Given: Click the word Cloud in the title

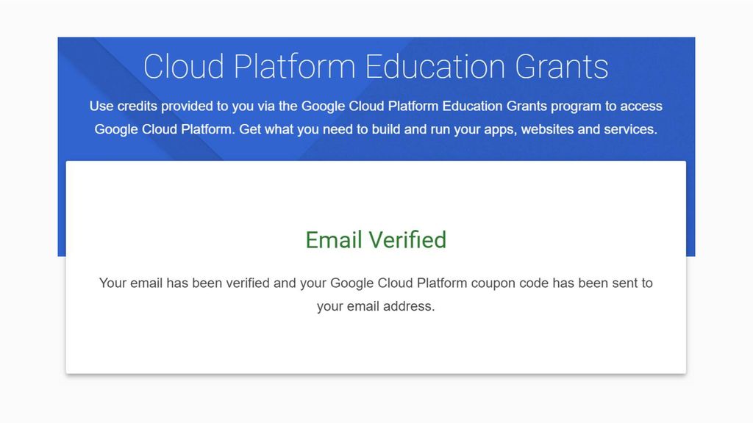Looking at the screenshot, I should [184, 67].
